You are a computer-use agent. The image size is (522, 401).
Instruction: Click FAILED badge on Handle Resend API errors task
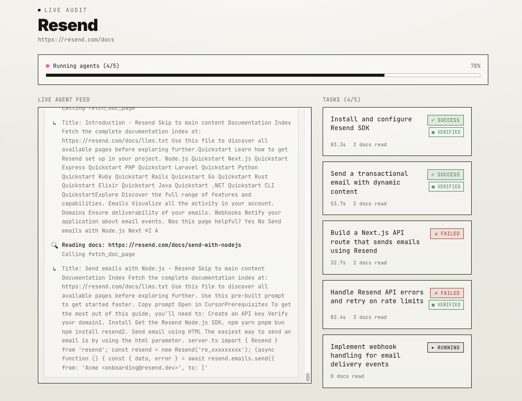click(447, 293)
